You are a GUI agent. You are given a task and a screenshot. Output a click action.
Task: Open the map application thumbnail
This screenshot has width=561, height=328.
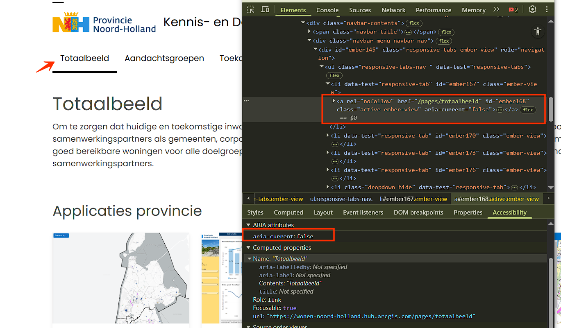click(121, 278)
